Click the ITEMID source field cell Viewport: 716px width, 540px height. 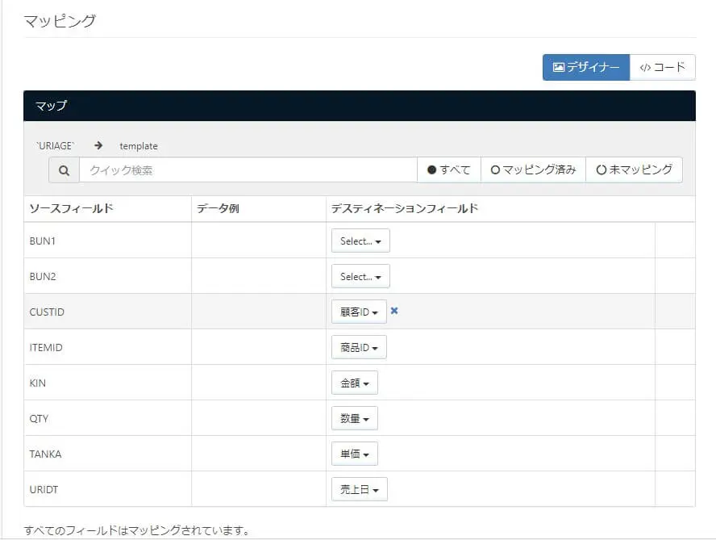(107, 347)
